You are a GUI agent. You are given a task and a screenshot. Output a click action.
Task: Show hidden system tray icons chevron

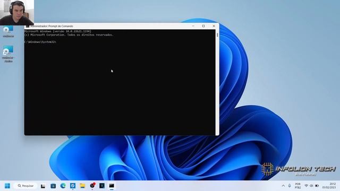click(x=283, y=186)
